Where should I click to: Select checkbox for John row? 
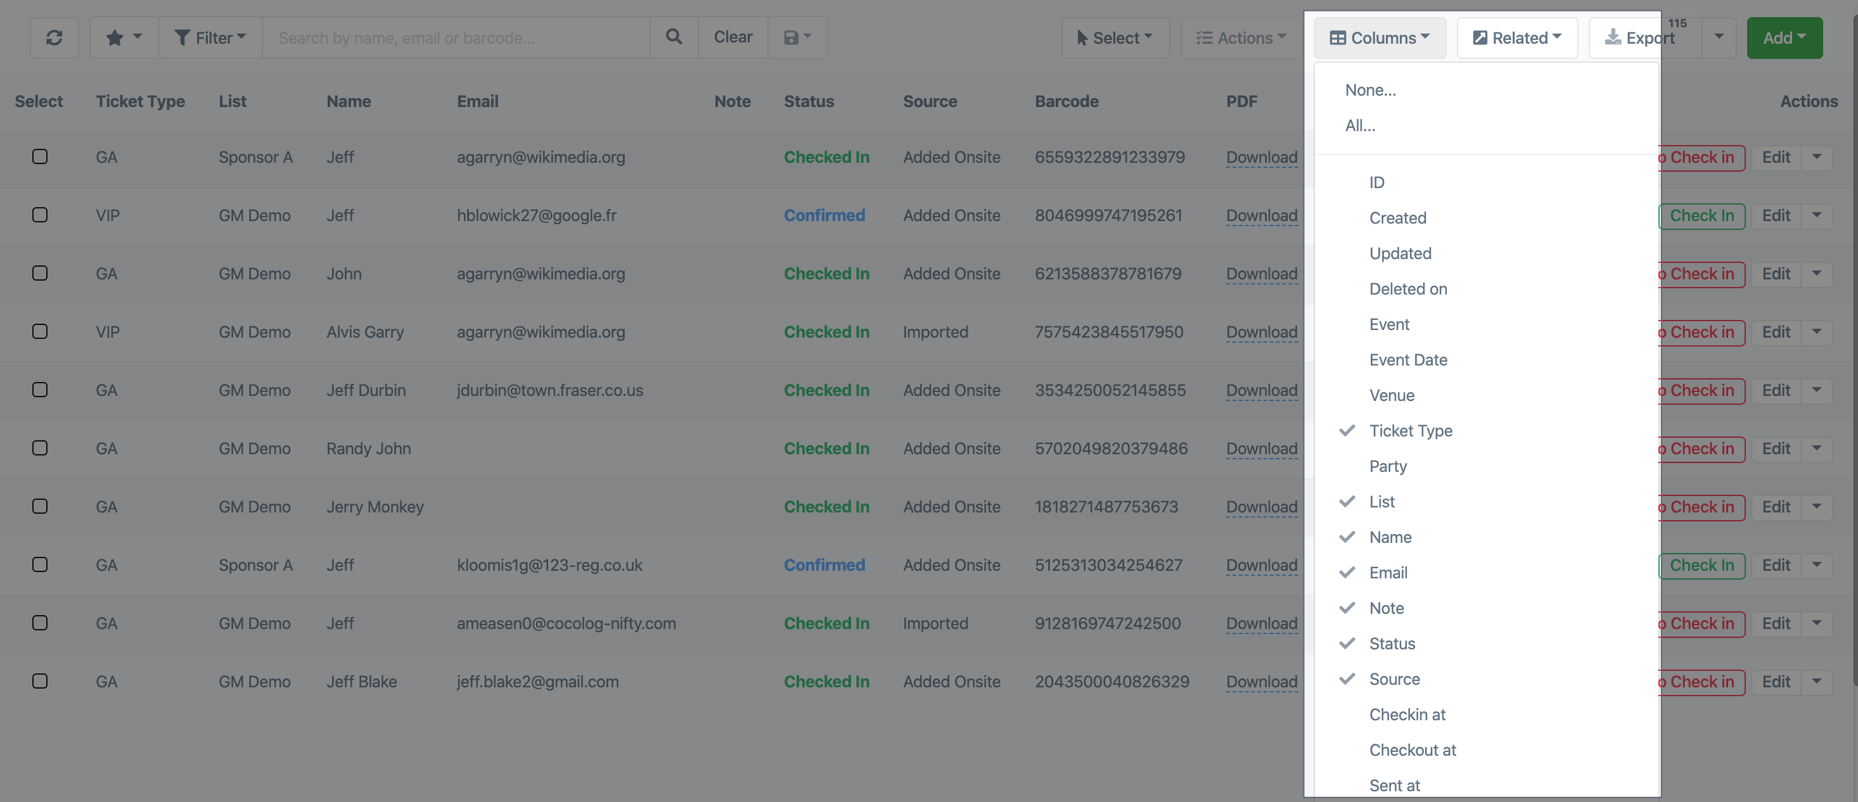[x=40, y=273]
